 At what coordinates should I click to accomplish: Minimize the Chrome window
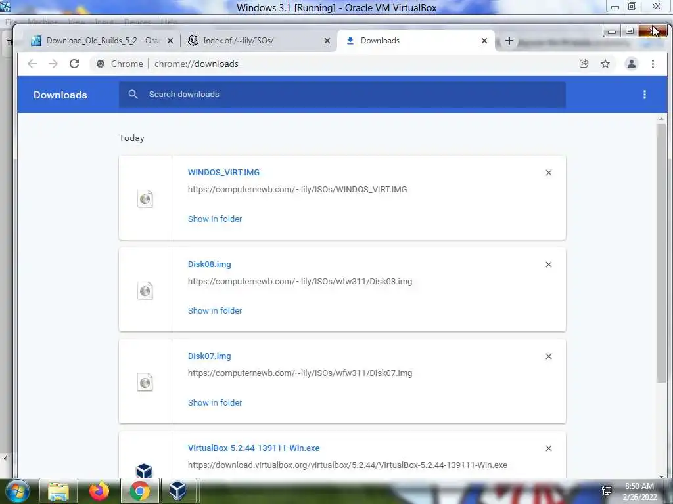(x=612, y=31)
